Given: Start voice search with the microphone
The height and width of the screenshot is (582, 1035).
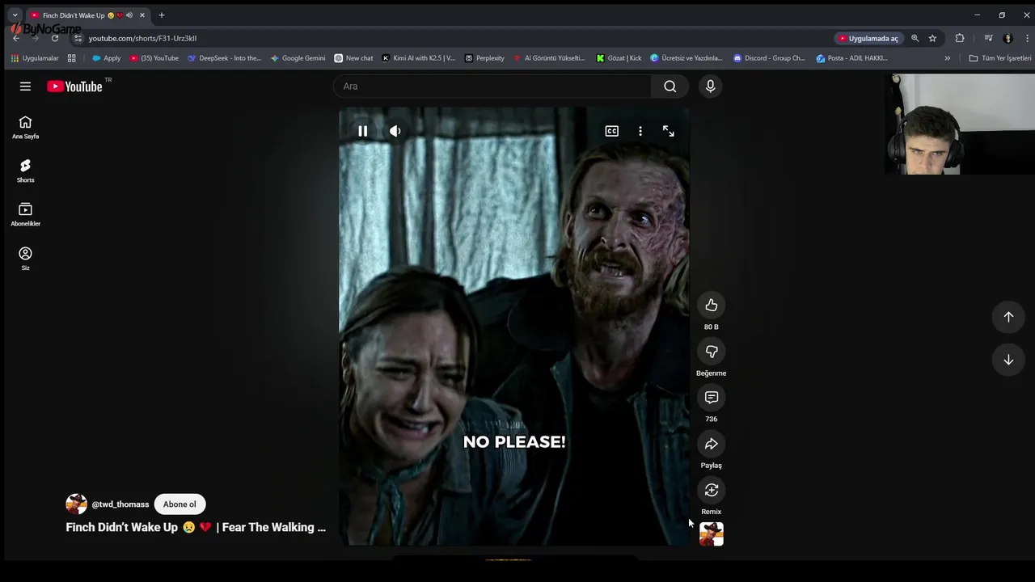Looking at the screenshot, I should click(x=710, y=86).
